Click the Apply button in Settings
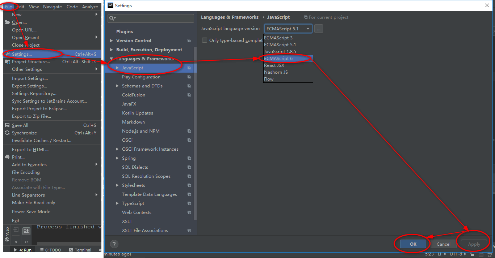This screenshot has width=495, height=258. [x=474, y=244]
